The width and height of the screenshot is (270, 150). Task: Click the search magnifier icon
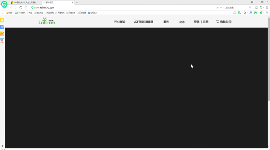pos(250,7)
